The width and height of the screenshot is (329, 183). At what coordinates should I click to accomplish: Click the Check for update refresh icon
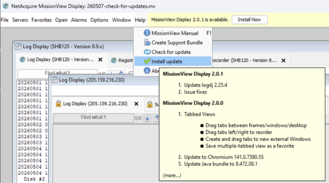(x=147, y=52)
